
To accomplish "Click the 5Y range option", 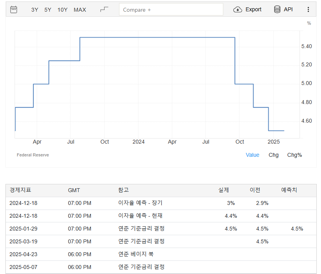I will tap(47, 10).
